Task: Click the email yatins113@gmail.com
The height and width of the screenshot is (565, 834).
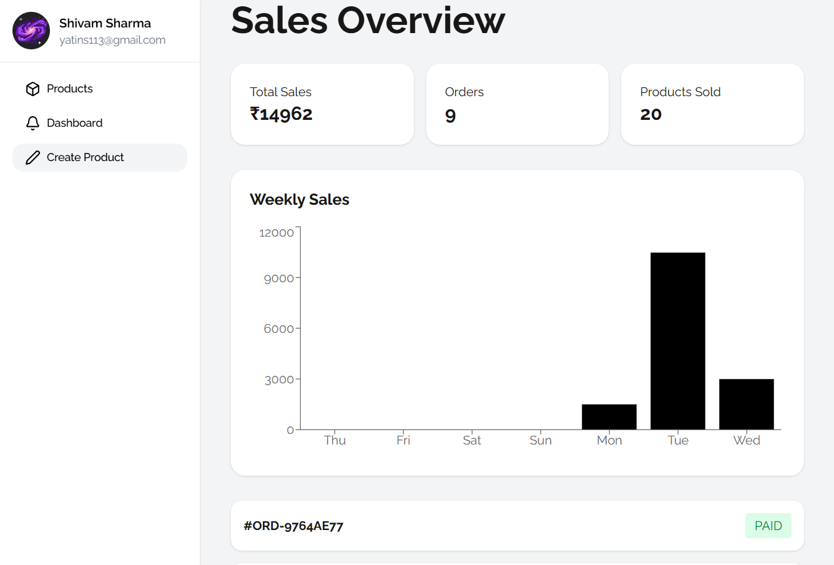Action: [112, 40]
